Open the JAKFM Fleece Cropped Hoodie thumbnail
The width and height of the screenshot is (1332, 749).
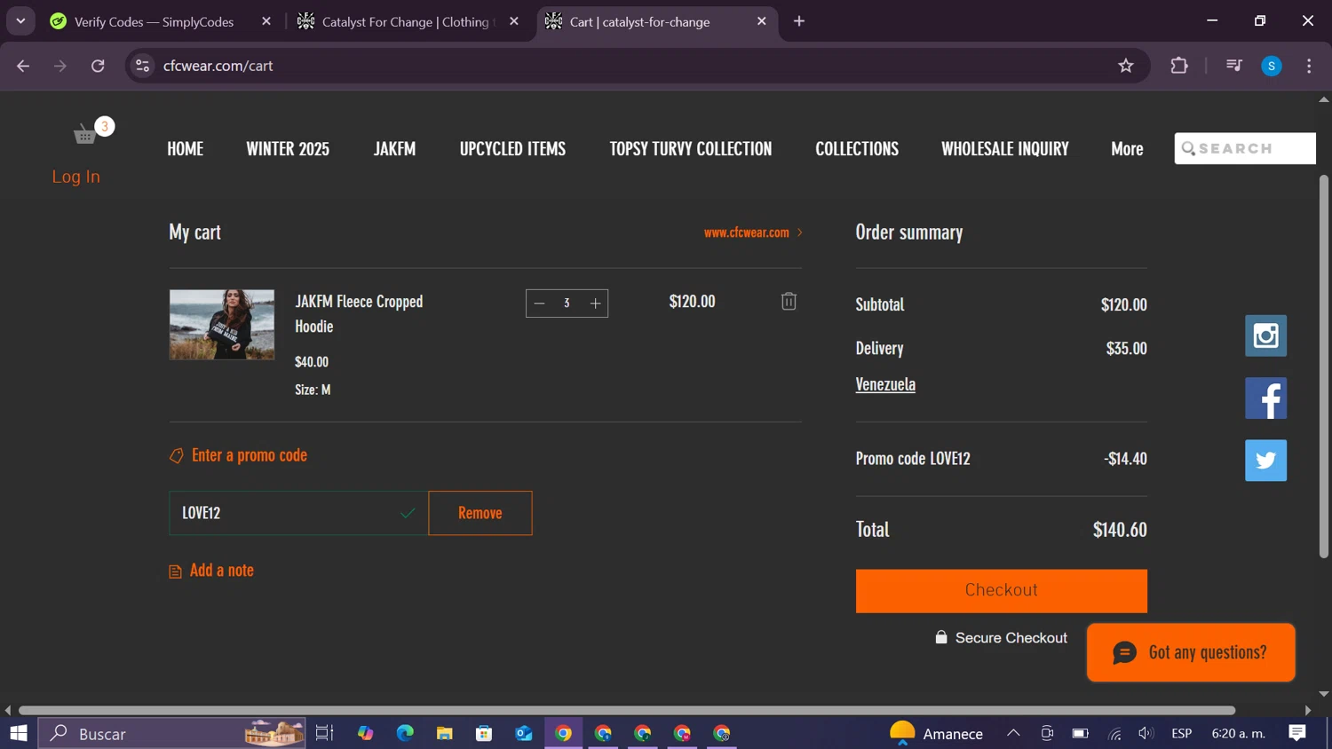[222, 325]
